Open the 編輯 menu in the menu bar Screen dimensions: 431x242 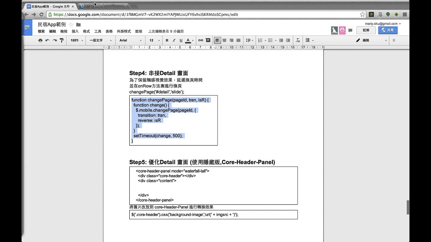(x=53, y=31)
